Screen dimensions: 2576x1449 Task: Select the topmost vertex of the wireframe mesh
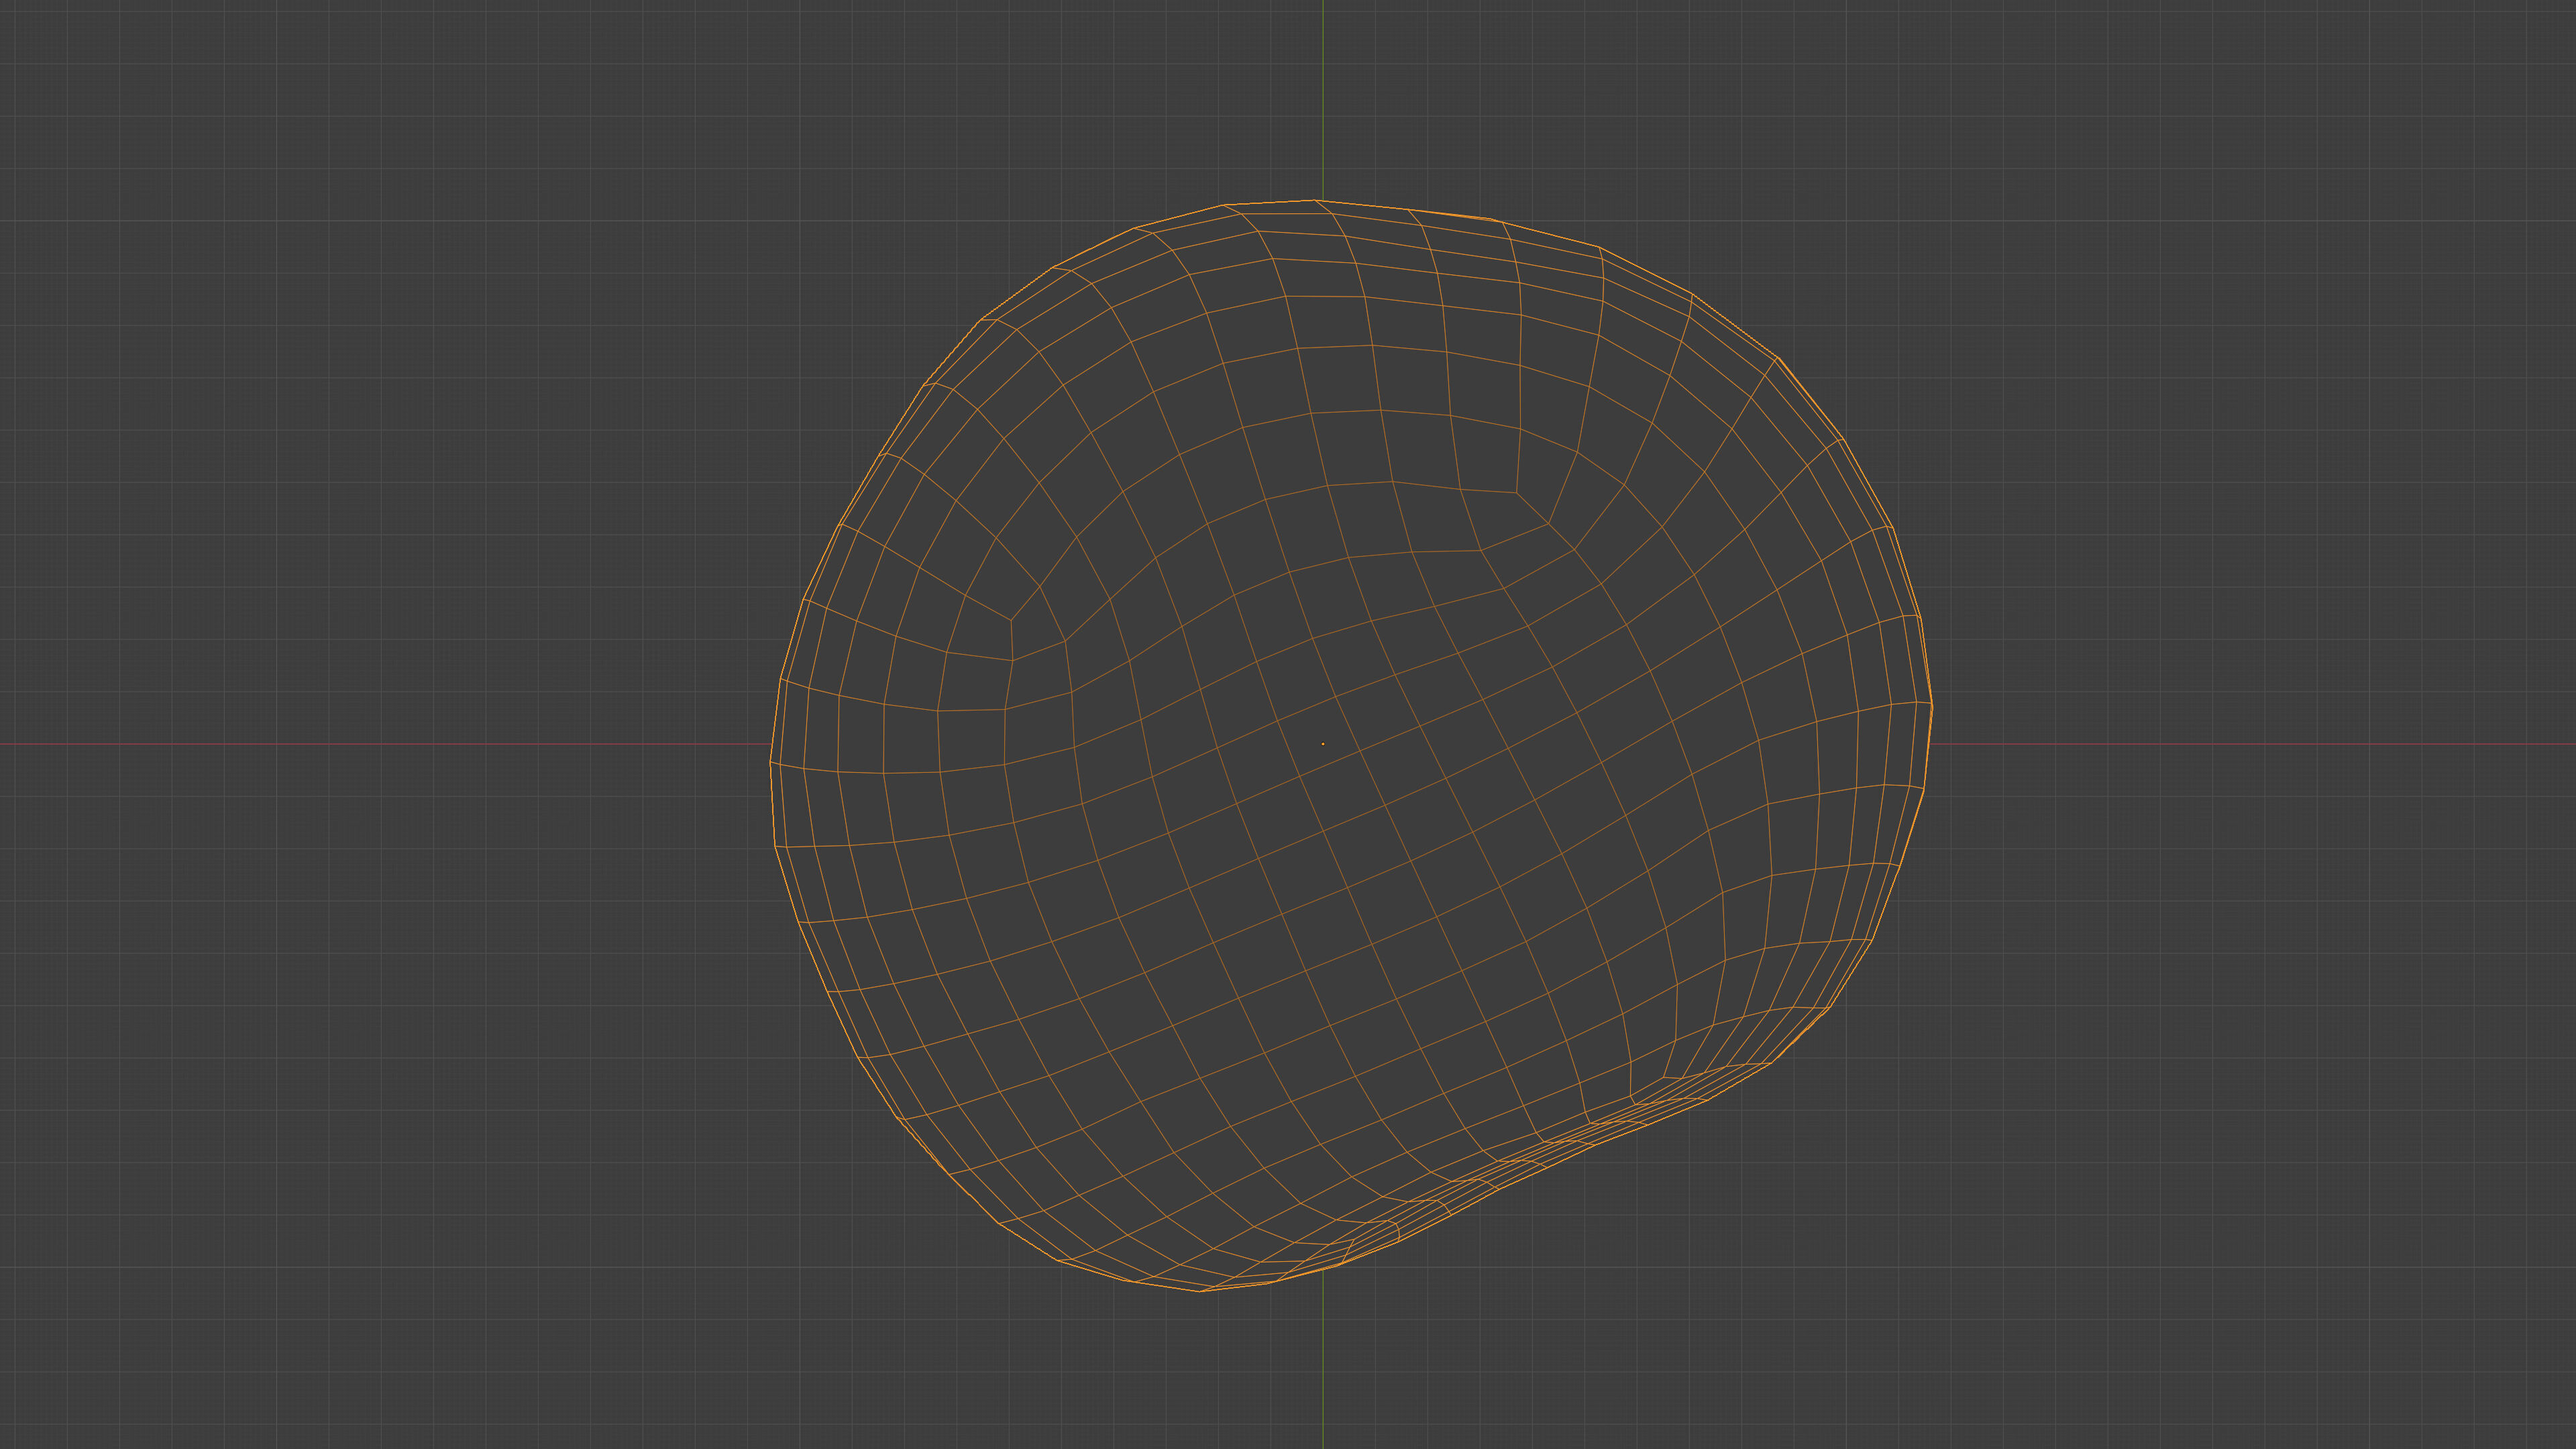(1316, 200)
